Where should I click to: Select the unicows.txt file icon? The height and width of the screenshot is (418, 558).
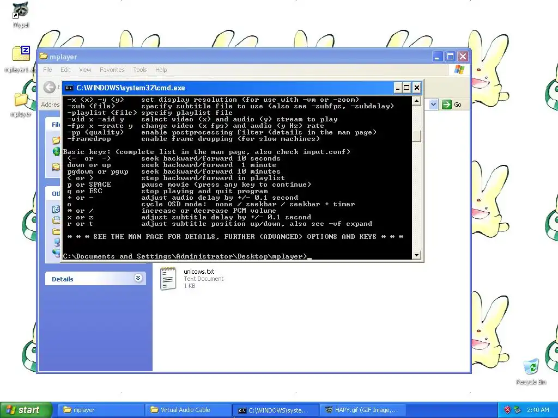point(168,278)
